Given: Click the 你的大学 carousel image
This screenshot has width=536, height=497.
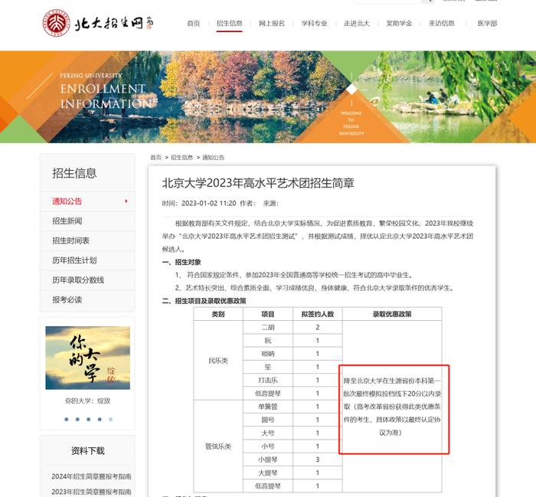Looking at the screenshot, I should (x=87, y=358).
